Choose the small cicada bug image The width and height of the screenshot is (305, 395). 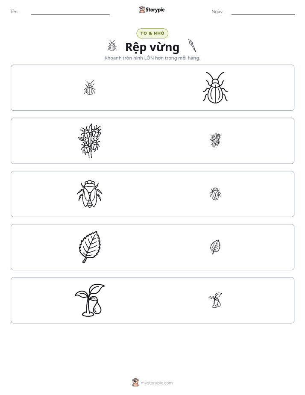215,194
